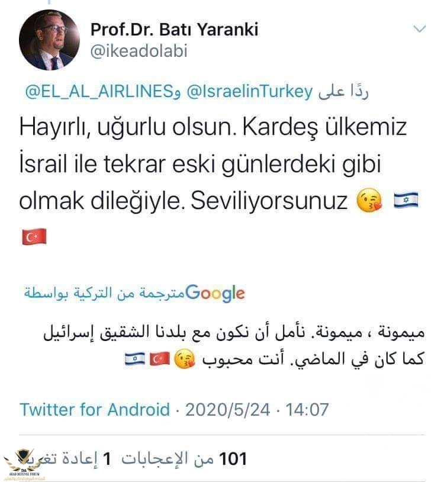
Task: Click the Google logo in translation label
Action: [x=215, y=293]
